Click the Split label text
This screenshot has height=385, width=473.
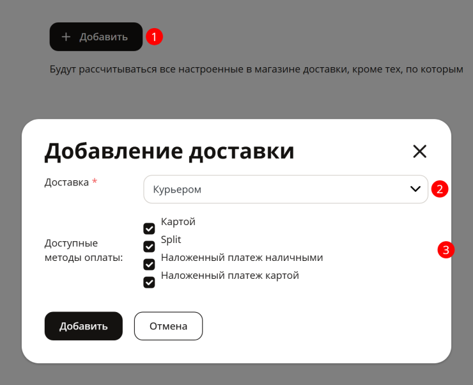pyautogui.click(x=171, y=240)
